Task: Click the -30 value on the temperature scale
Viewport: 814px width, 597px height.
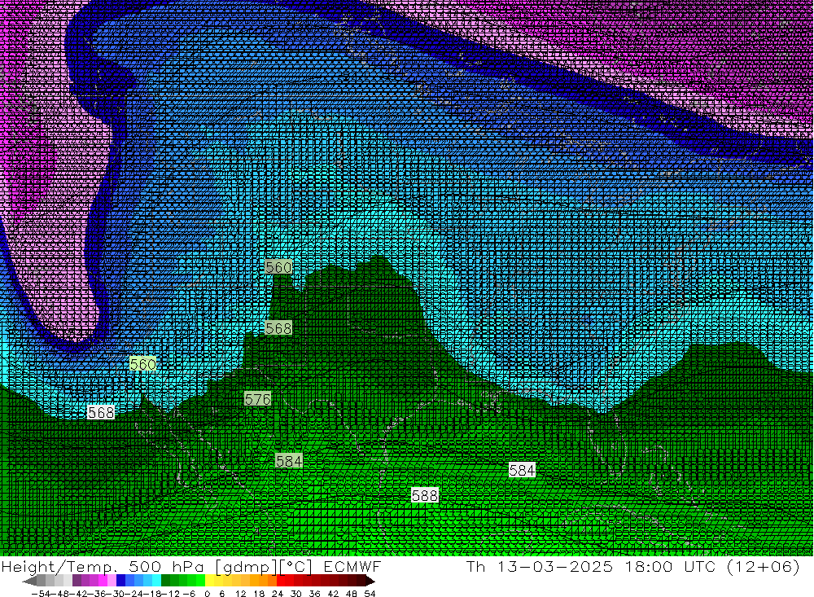Action: coord(116,594)
